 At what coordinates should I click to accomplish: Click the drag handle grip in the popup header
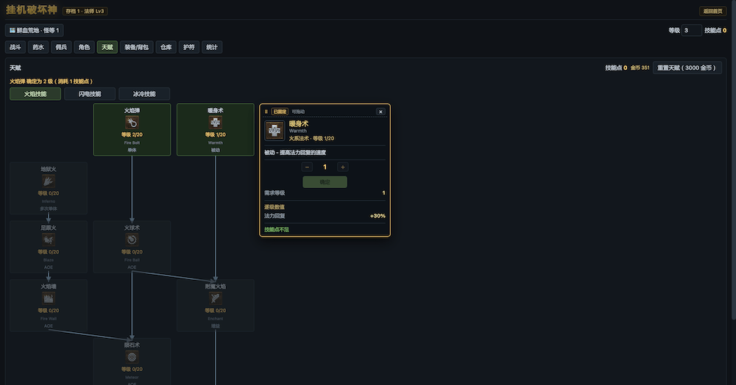[266, 112]
